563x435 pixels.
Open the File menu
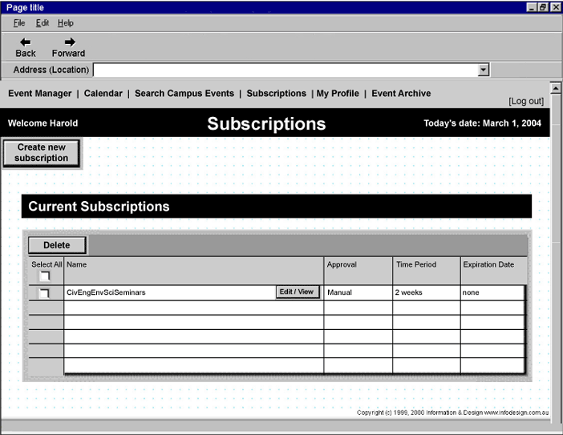[x=19, y=23]
